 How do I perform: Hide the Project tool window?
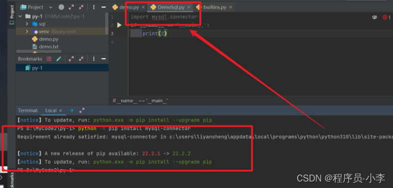click(103, 7)
